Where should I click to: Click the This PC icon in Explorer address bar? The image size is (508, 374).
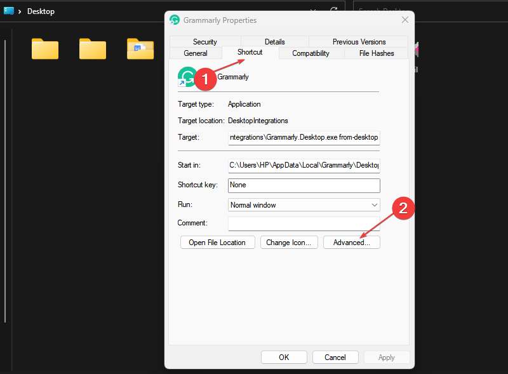click(x=9, y=11)
